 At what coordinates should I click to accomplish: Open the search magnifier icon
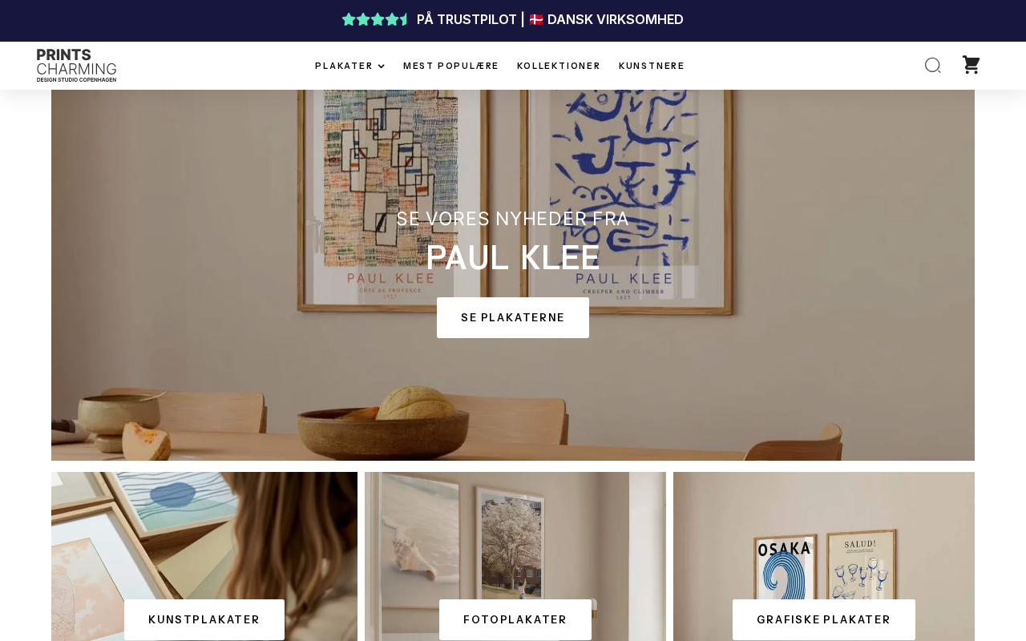point(932,66)
